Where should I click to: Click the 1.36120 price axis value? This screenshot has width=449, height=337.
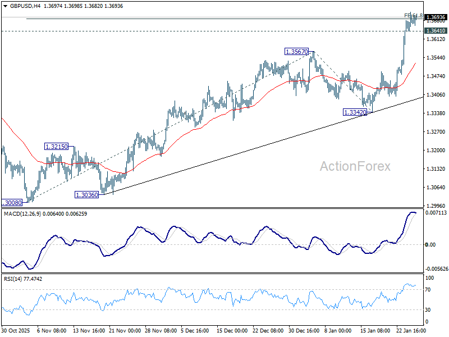coord(436,39)
